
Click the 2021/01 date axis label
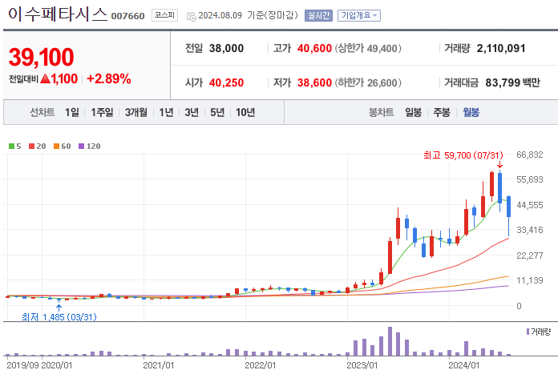pyautogui.click(x=159, y=365)
